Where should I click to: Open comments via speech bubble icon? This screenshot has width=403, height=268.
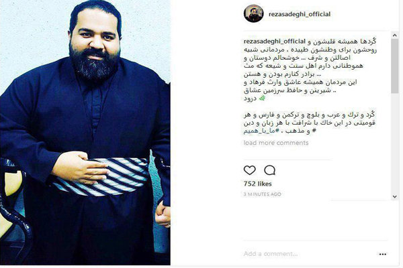coord(270,170)
